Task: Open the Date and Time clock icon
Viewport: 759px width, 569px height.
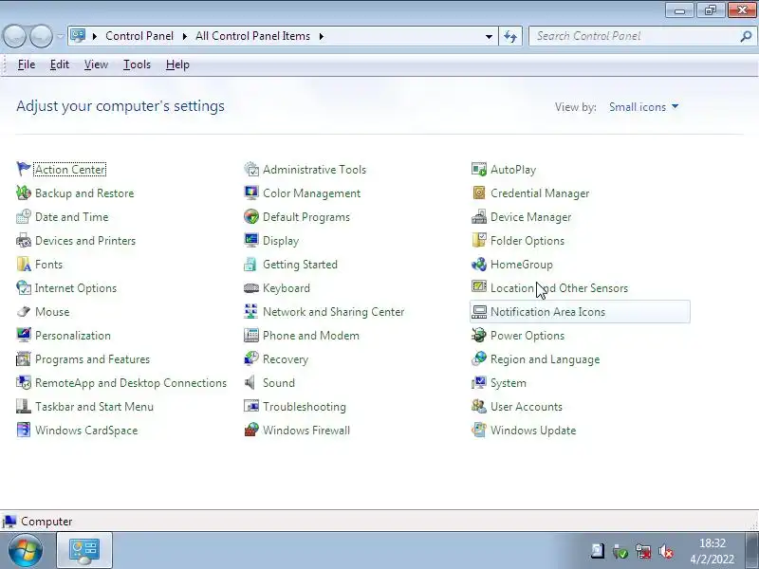Action: (x=23, y=217)
